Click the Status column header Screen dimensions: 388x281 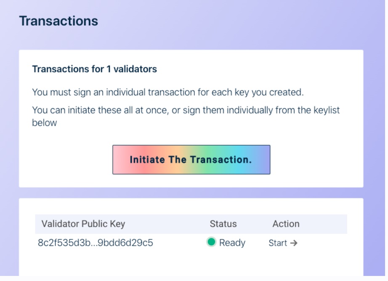[223, 224]
